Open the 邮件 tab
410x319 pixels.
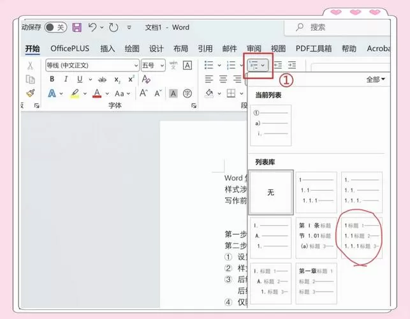tap(230, 48)
